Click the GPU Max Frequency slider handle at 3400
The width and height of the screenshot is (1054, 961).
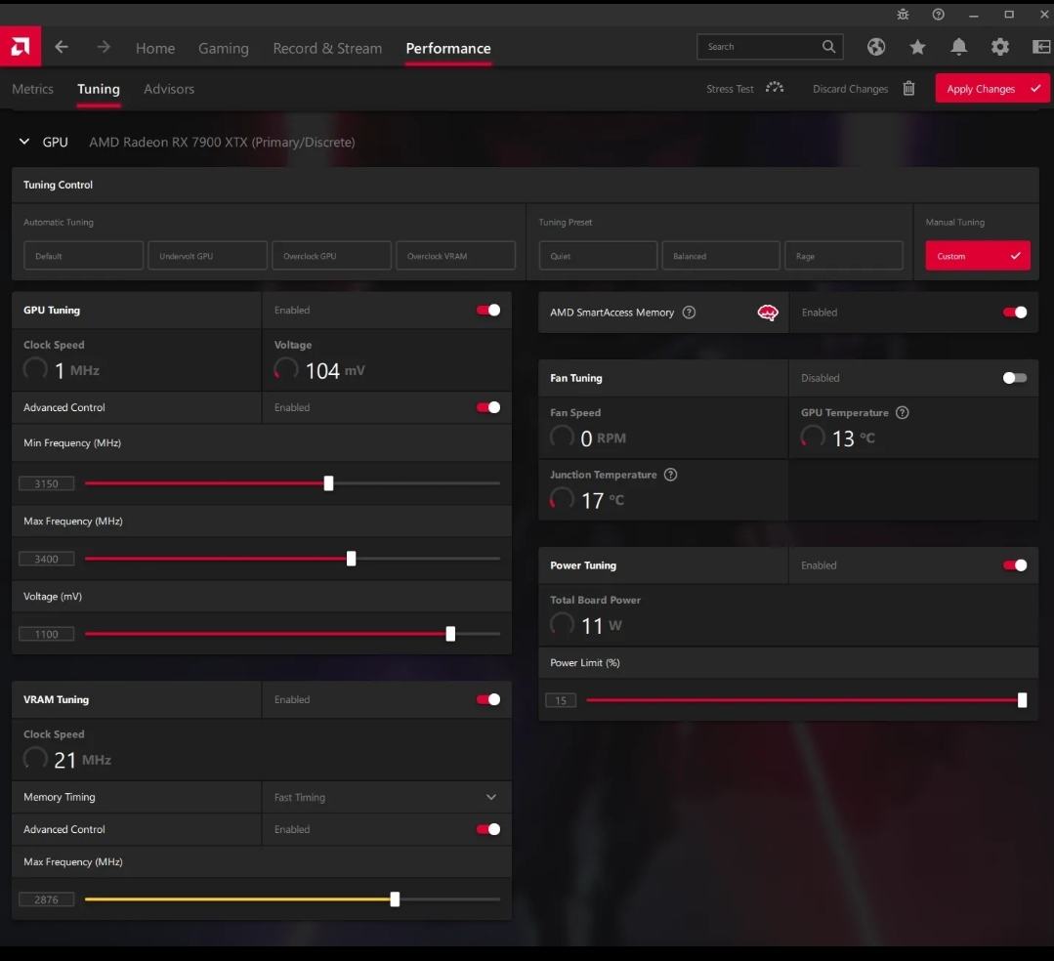[351, 559]
